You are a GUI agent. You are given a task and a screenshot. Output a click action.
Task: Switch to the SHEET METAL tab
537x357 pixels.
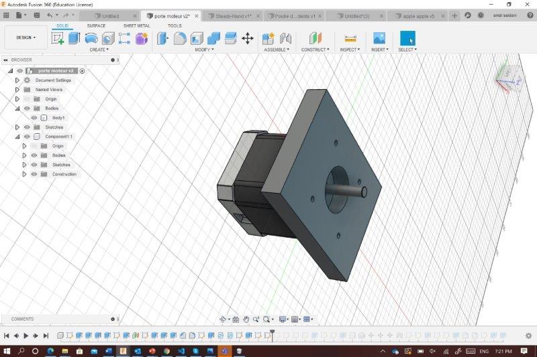pyautogui.click(x=137, y=26)
